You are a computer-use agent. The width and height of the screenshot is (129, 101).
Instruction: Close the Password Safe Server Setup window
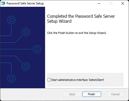tap(123, 3)
